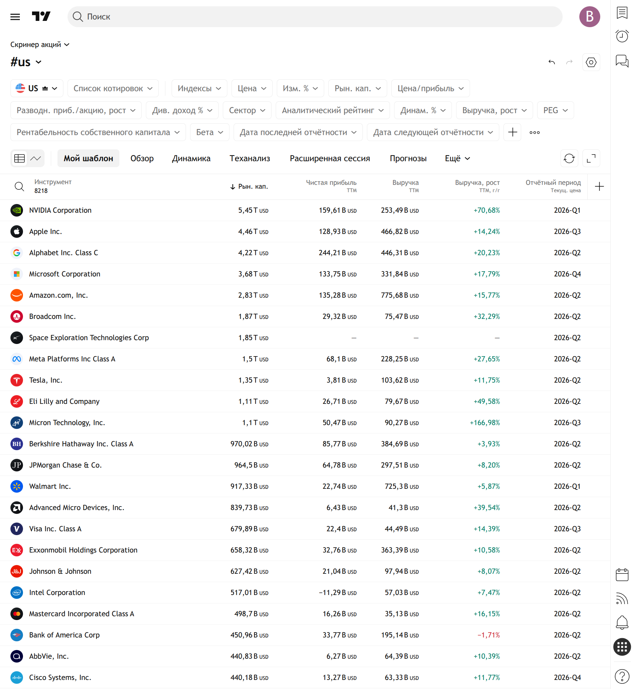Open Bank of America Corp link
The width and height of the screenshot is (634, 689).
[x=64, y=635]
